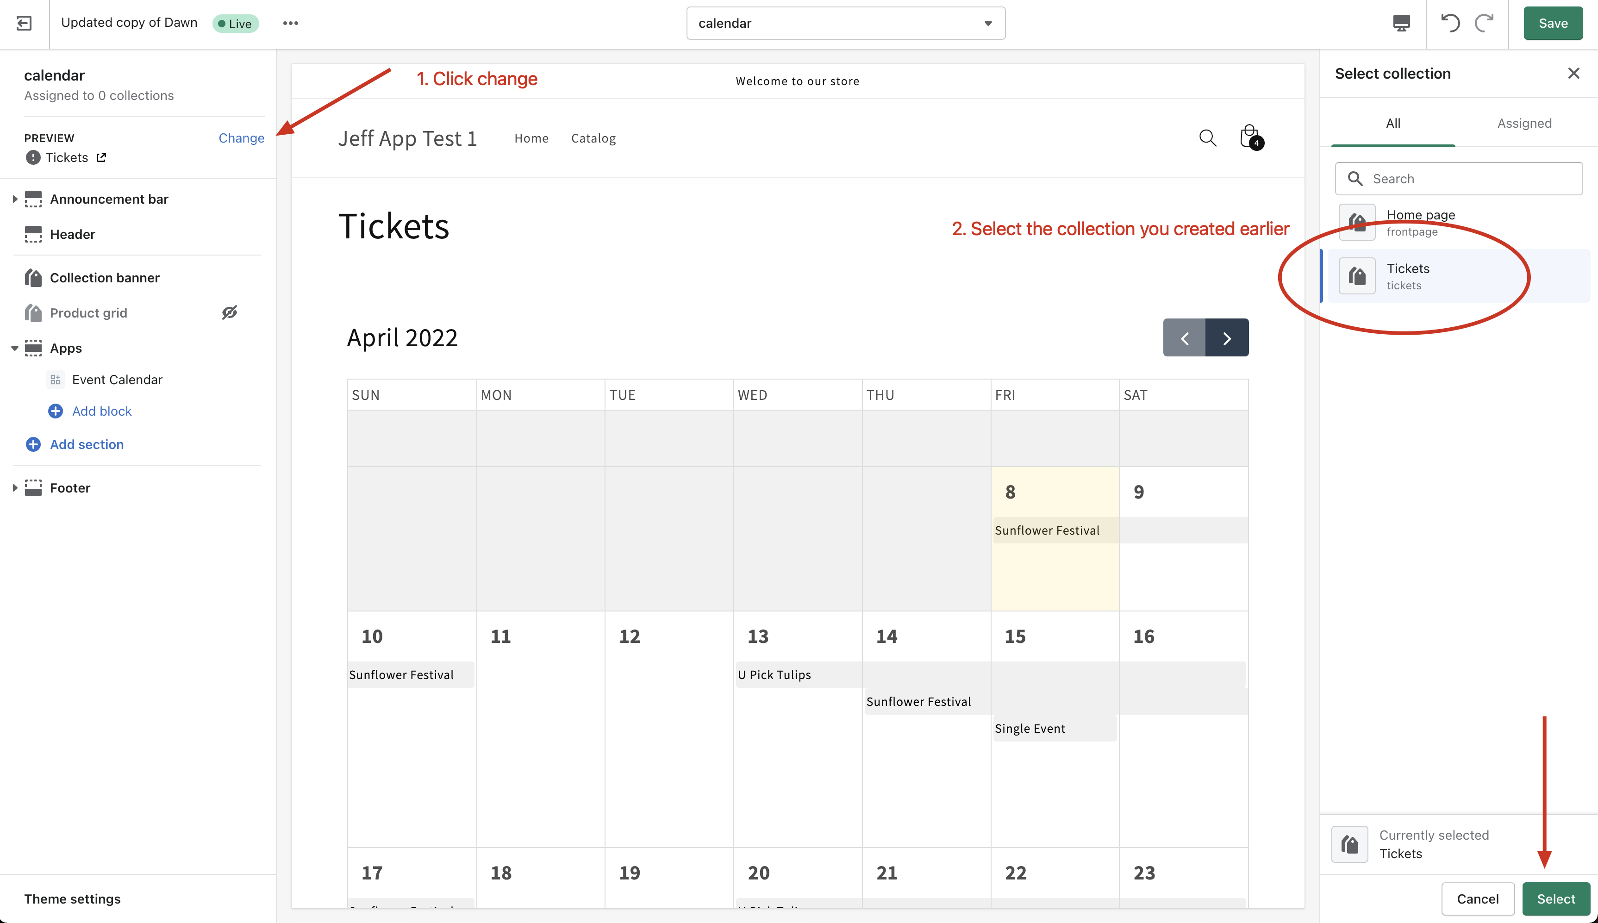Expand the Footer section

pyautogui.click(x=14, y=488)
